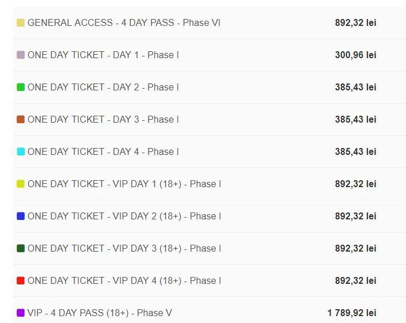Pick ONE DAY TICKET - DAY 3 - Phase I
The image size is (406, 323).
[x=103, y=120]
